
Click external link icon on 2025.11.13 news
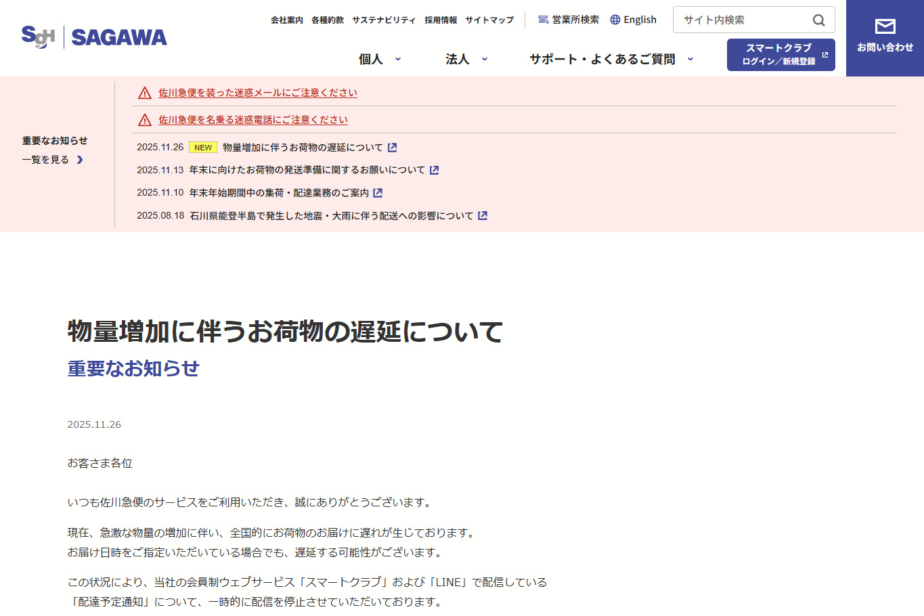click(x=435, y=170)
